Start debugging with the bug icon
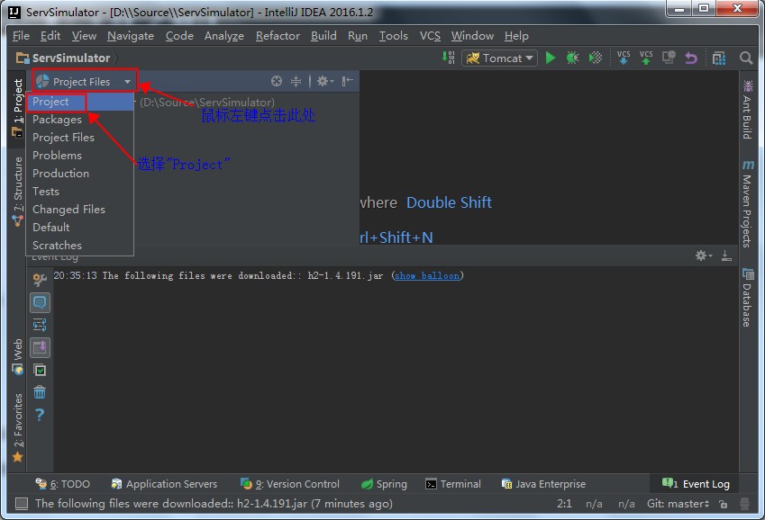This screenshot has height=520, width=765. 572,58
